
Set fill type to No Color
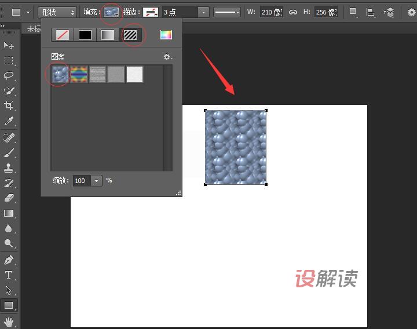62,35
